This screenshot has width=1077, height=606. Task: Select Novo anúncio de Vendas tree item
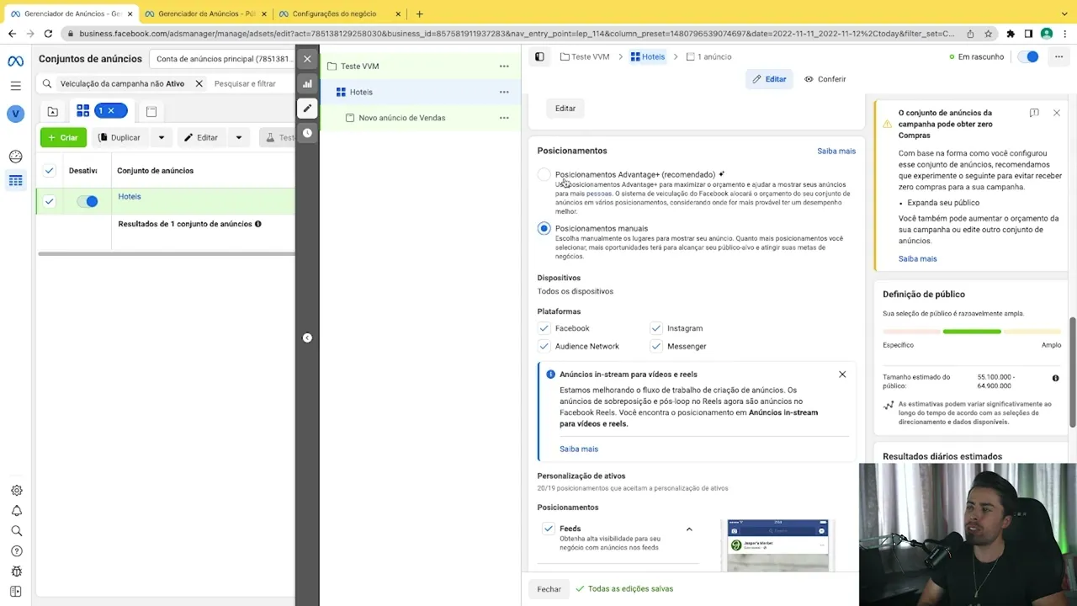click(402, 118)
